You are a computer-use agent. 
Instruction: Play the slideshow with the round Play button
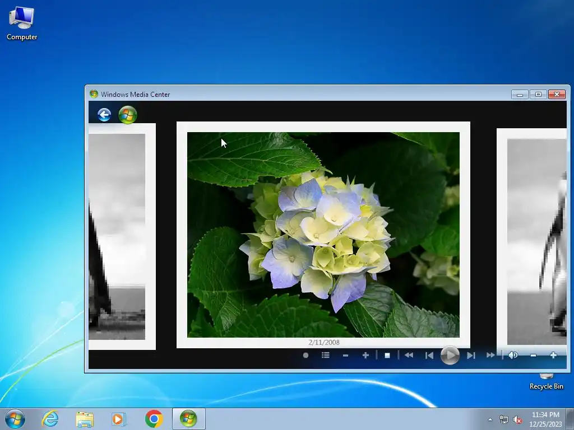pyautogui.click(x=450, y=355)
